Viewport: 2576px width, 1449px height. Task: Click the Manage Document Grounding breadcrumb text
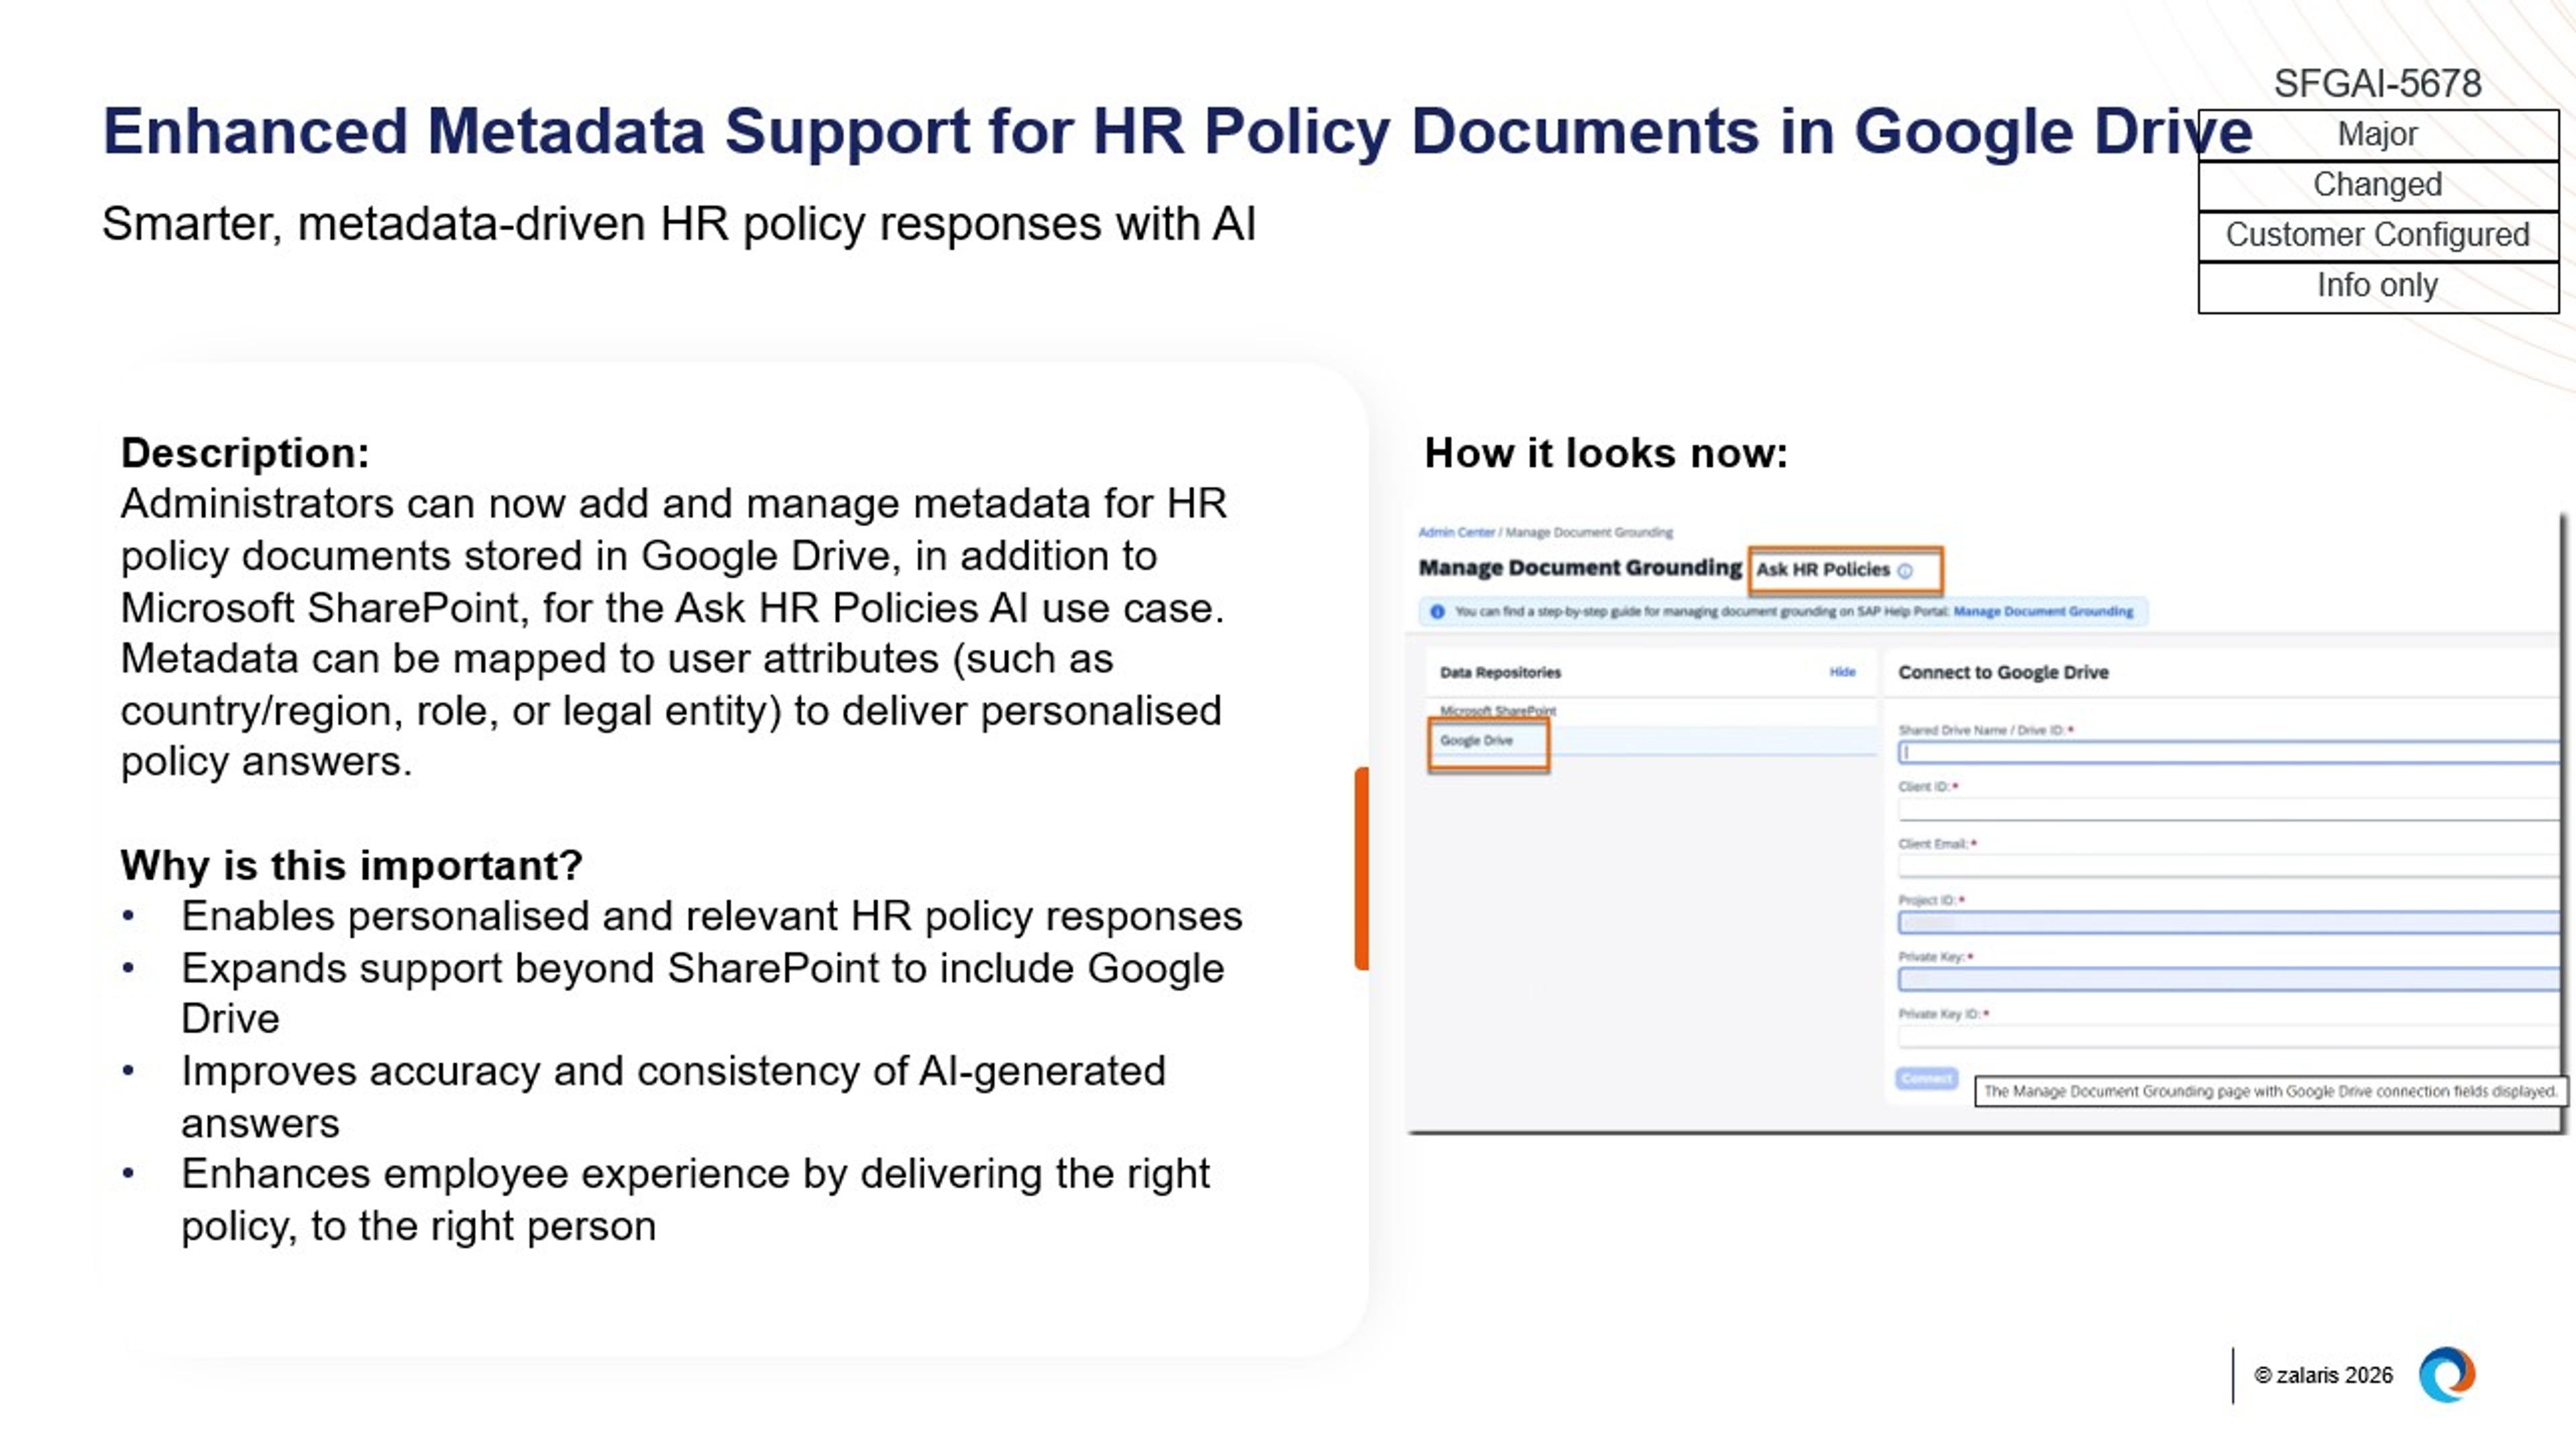click(x=1589, y=532)
